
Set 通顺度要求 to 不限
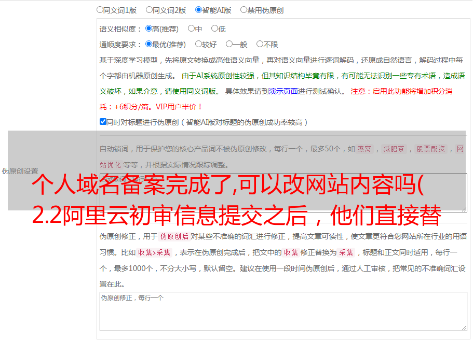(260, 44)
